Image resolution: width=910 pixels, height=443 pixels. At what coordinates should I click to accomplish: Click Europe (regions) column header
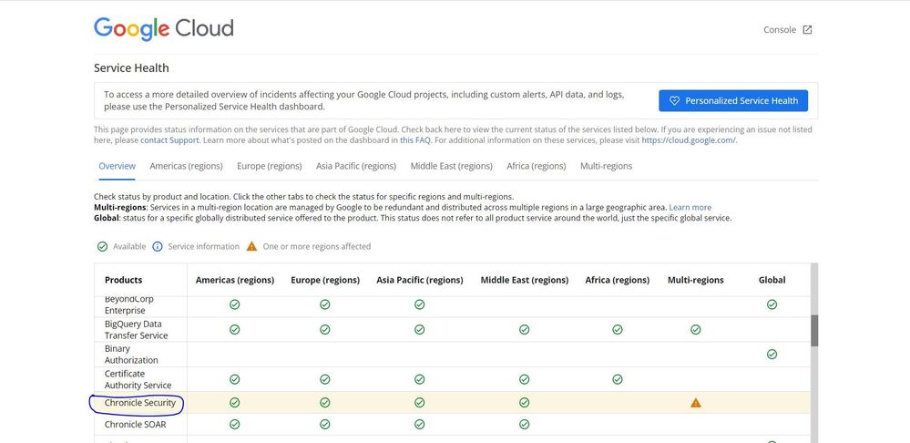point(325,280)
